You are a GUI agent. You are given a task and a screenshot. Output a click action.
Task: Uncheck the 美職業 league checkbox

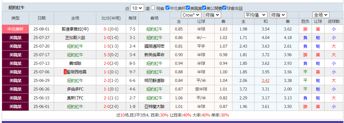(188, 8)
